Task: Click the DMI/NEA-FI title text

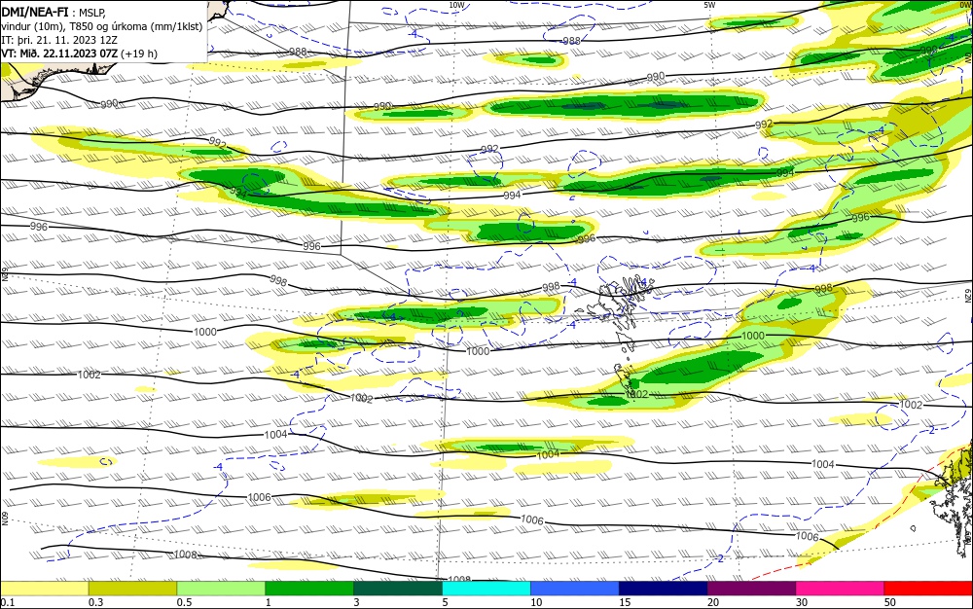Action: (34, 13)
